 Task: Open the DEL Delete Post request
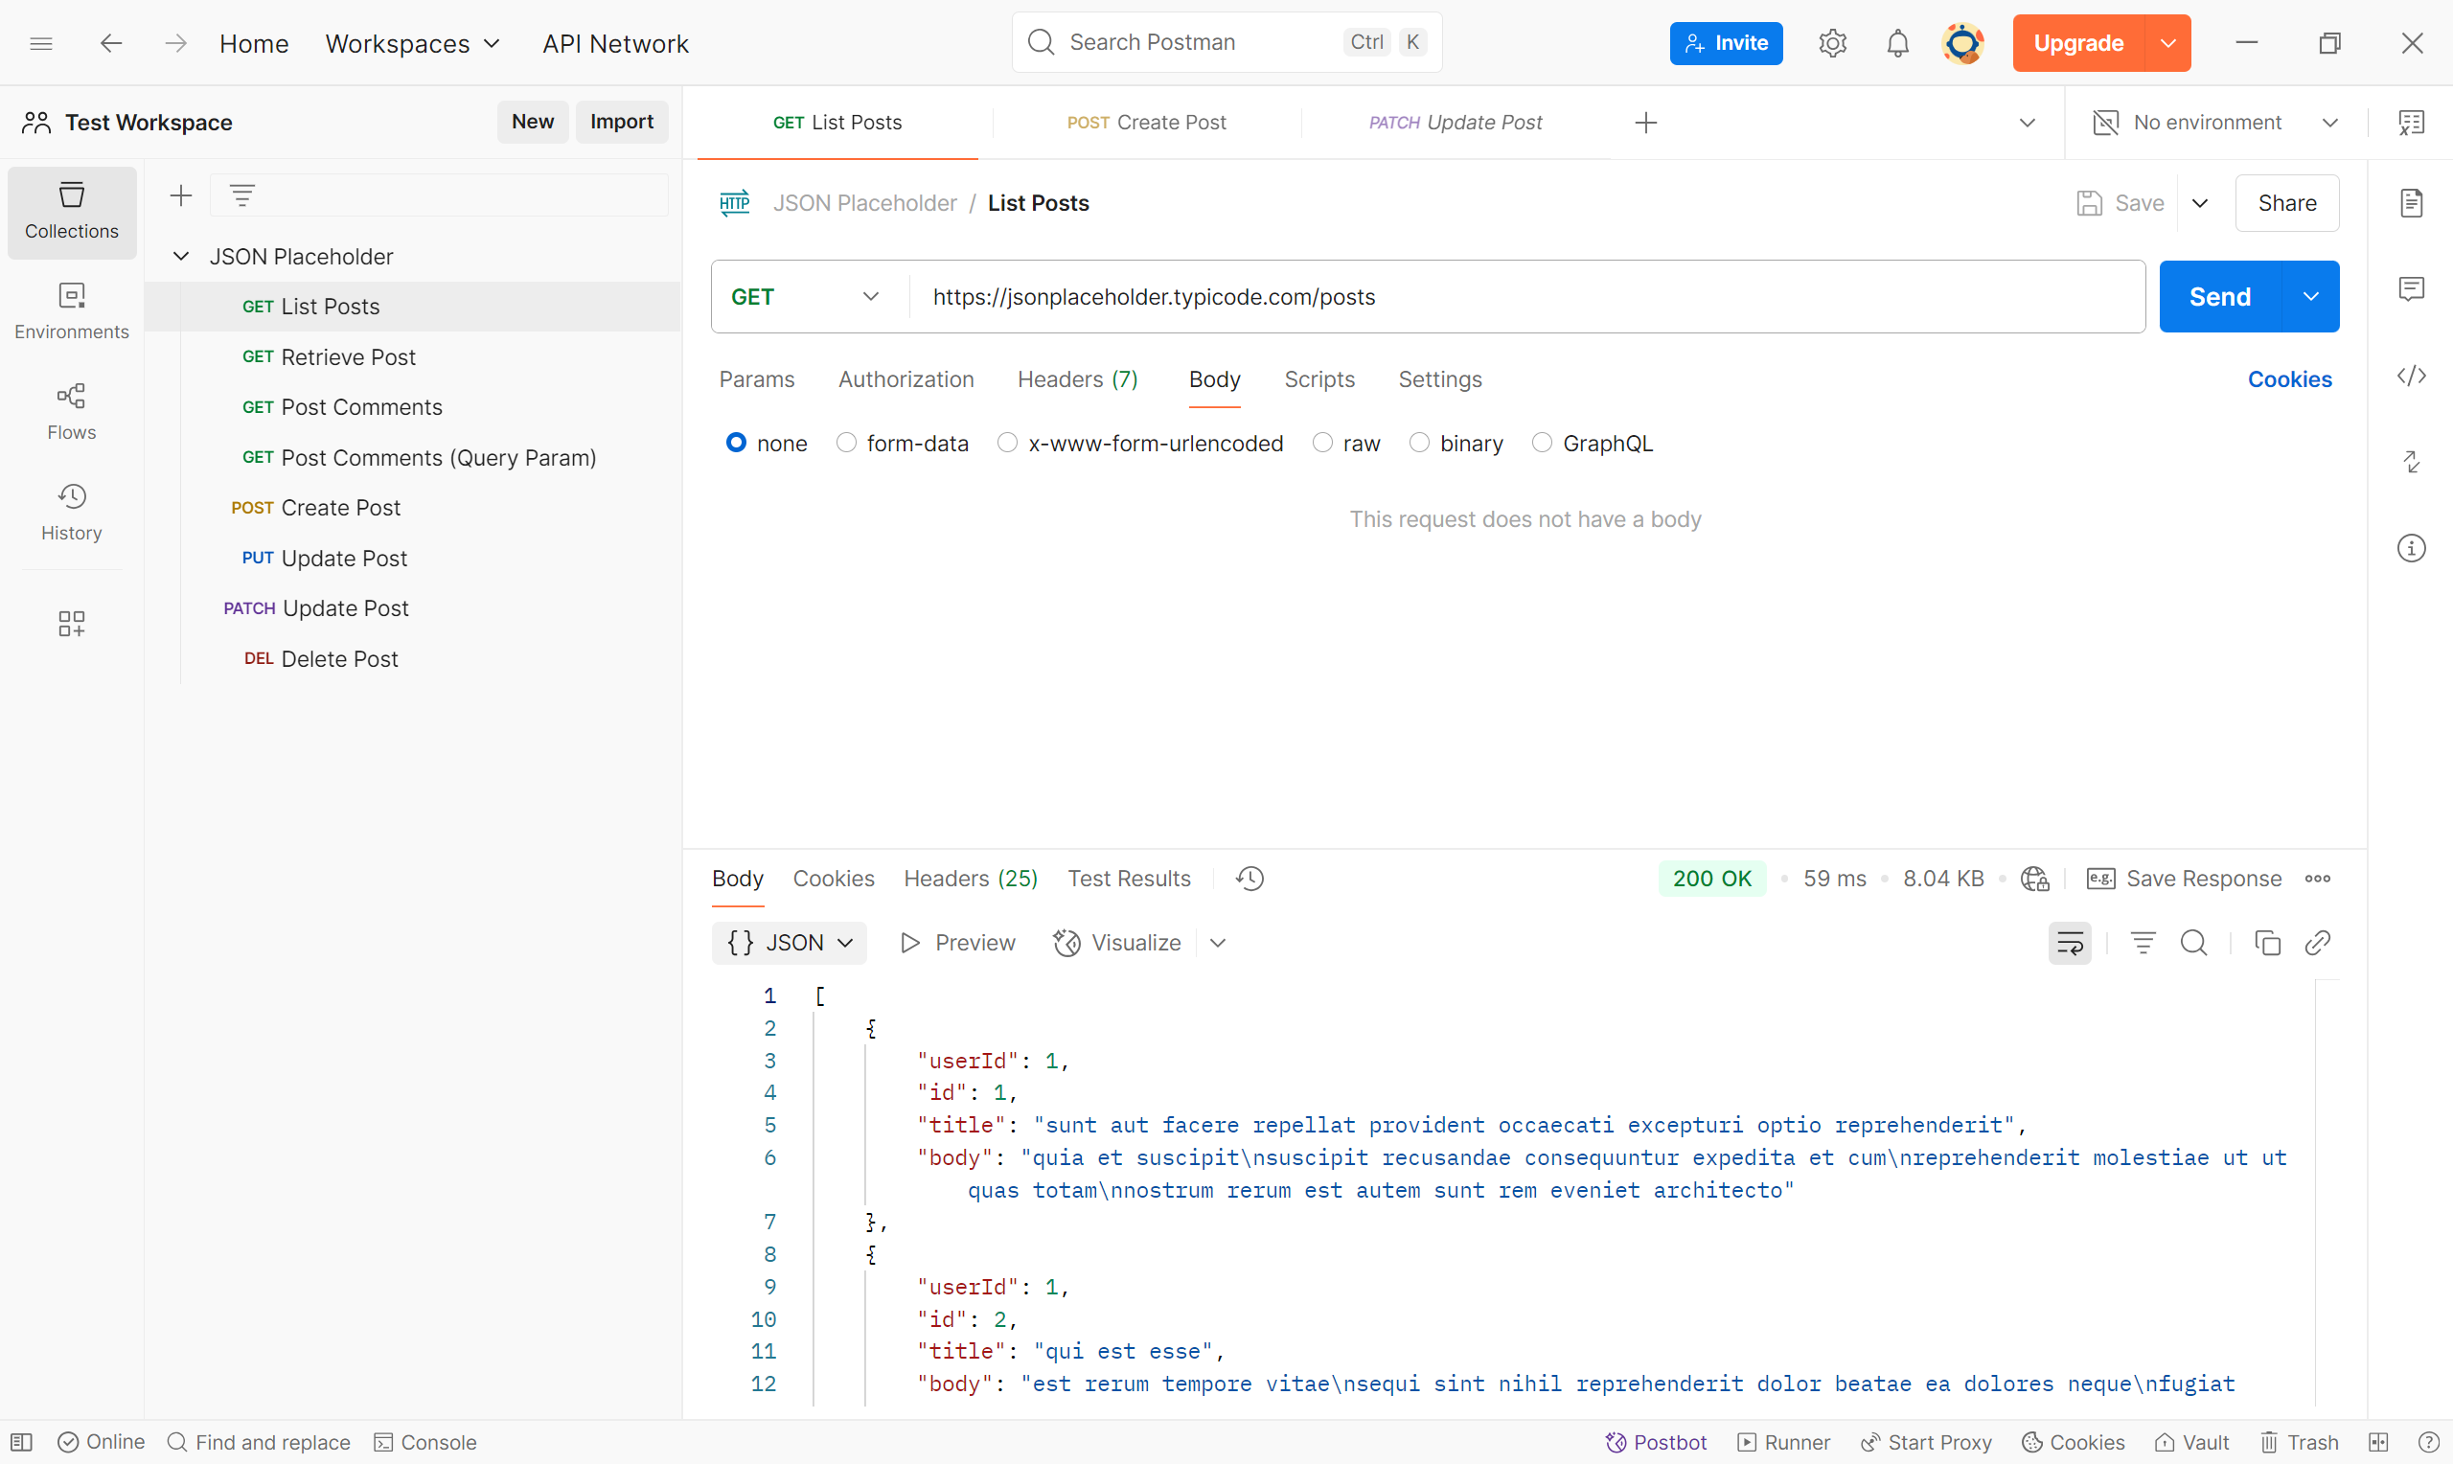click(412, 659)
